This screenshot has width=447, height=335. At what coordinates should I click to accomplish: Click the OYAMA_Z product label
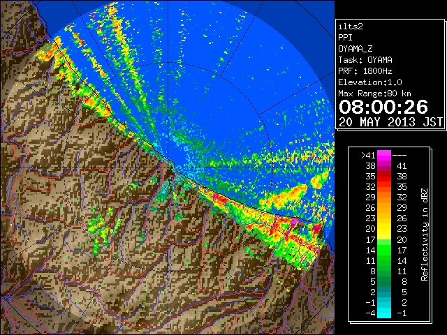(x=356, y=49)
